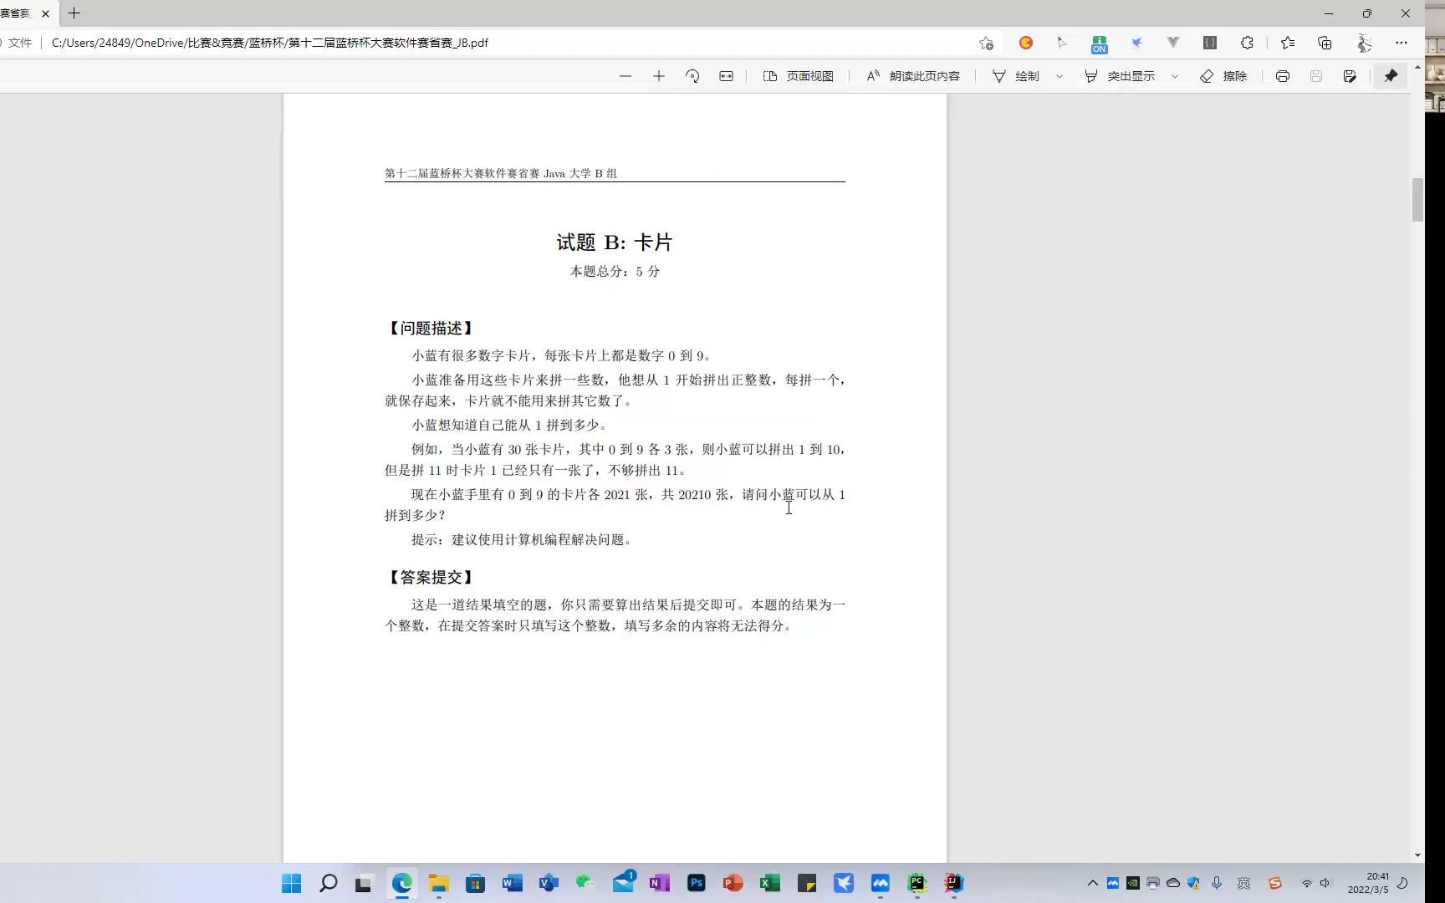Click the rotate page icon
The height and width of the screenshot is (903, 1445).
[x=692, y=76]
